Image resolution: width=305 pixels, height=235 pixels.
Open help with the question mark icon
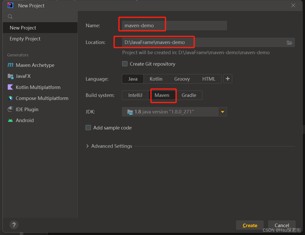pyautogui.click(x=14, y=225)
